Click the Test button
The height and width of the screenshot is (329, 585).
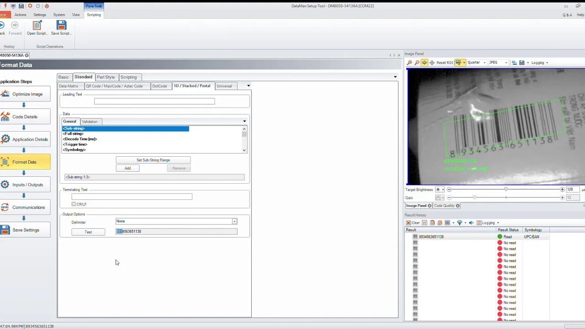click(x=88, y=232)
